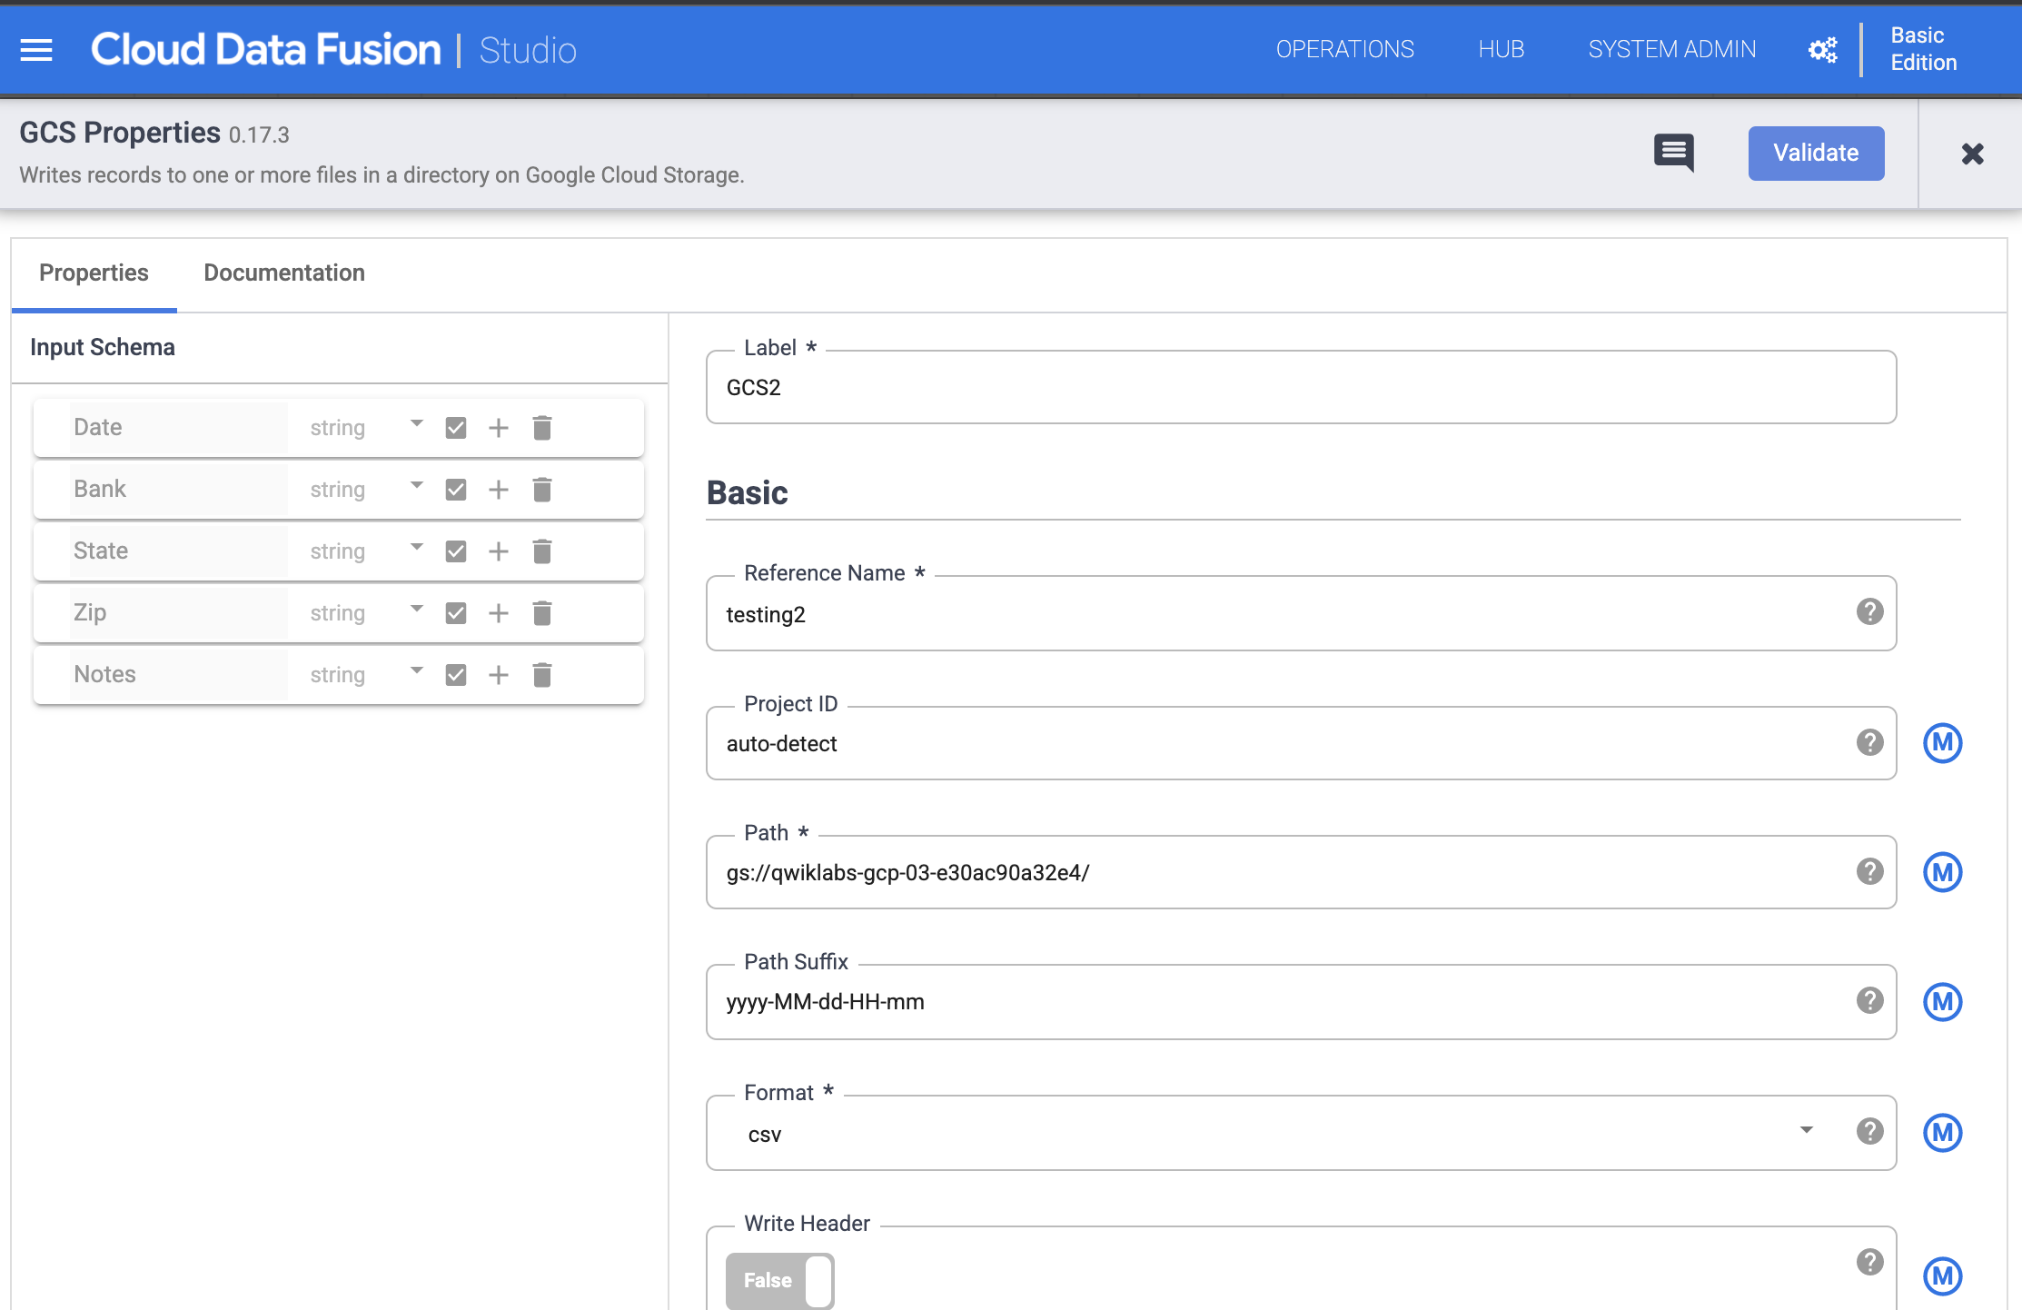Show help for Path field
The image size is (2022, 1310).
[x=1869, y=871]
